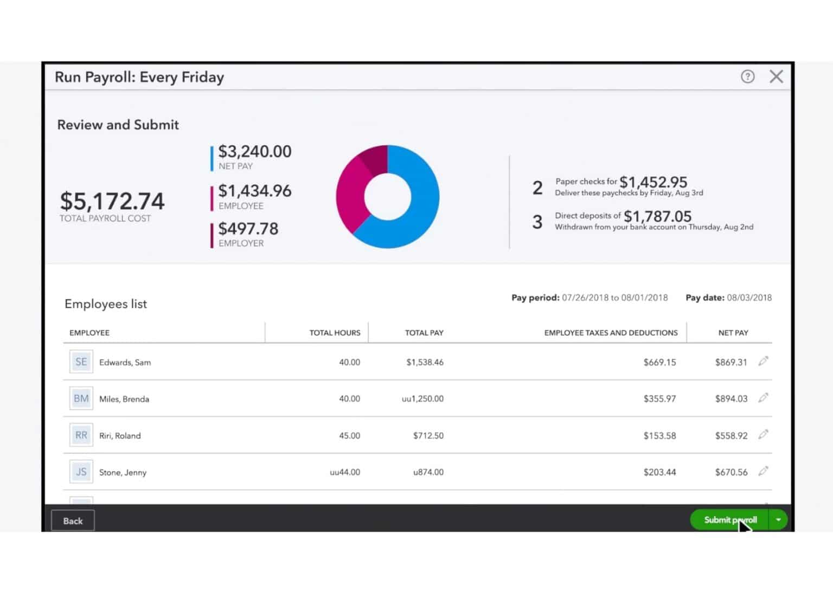Edit Brenda Miles' paycheck via pencil icon
Viewport: 833px width, 591px height.
coord(764,397)
